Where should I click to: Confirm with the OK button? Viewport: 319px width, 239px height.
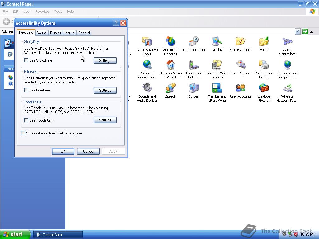63,152
